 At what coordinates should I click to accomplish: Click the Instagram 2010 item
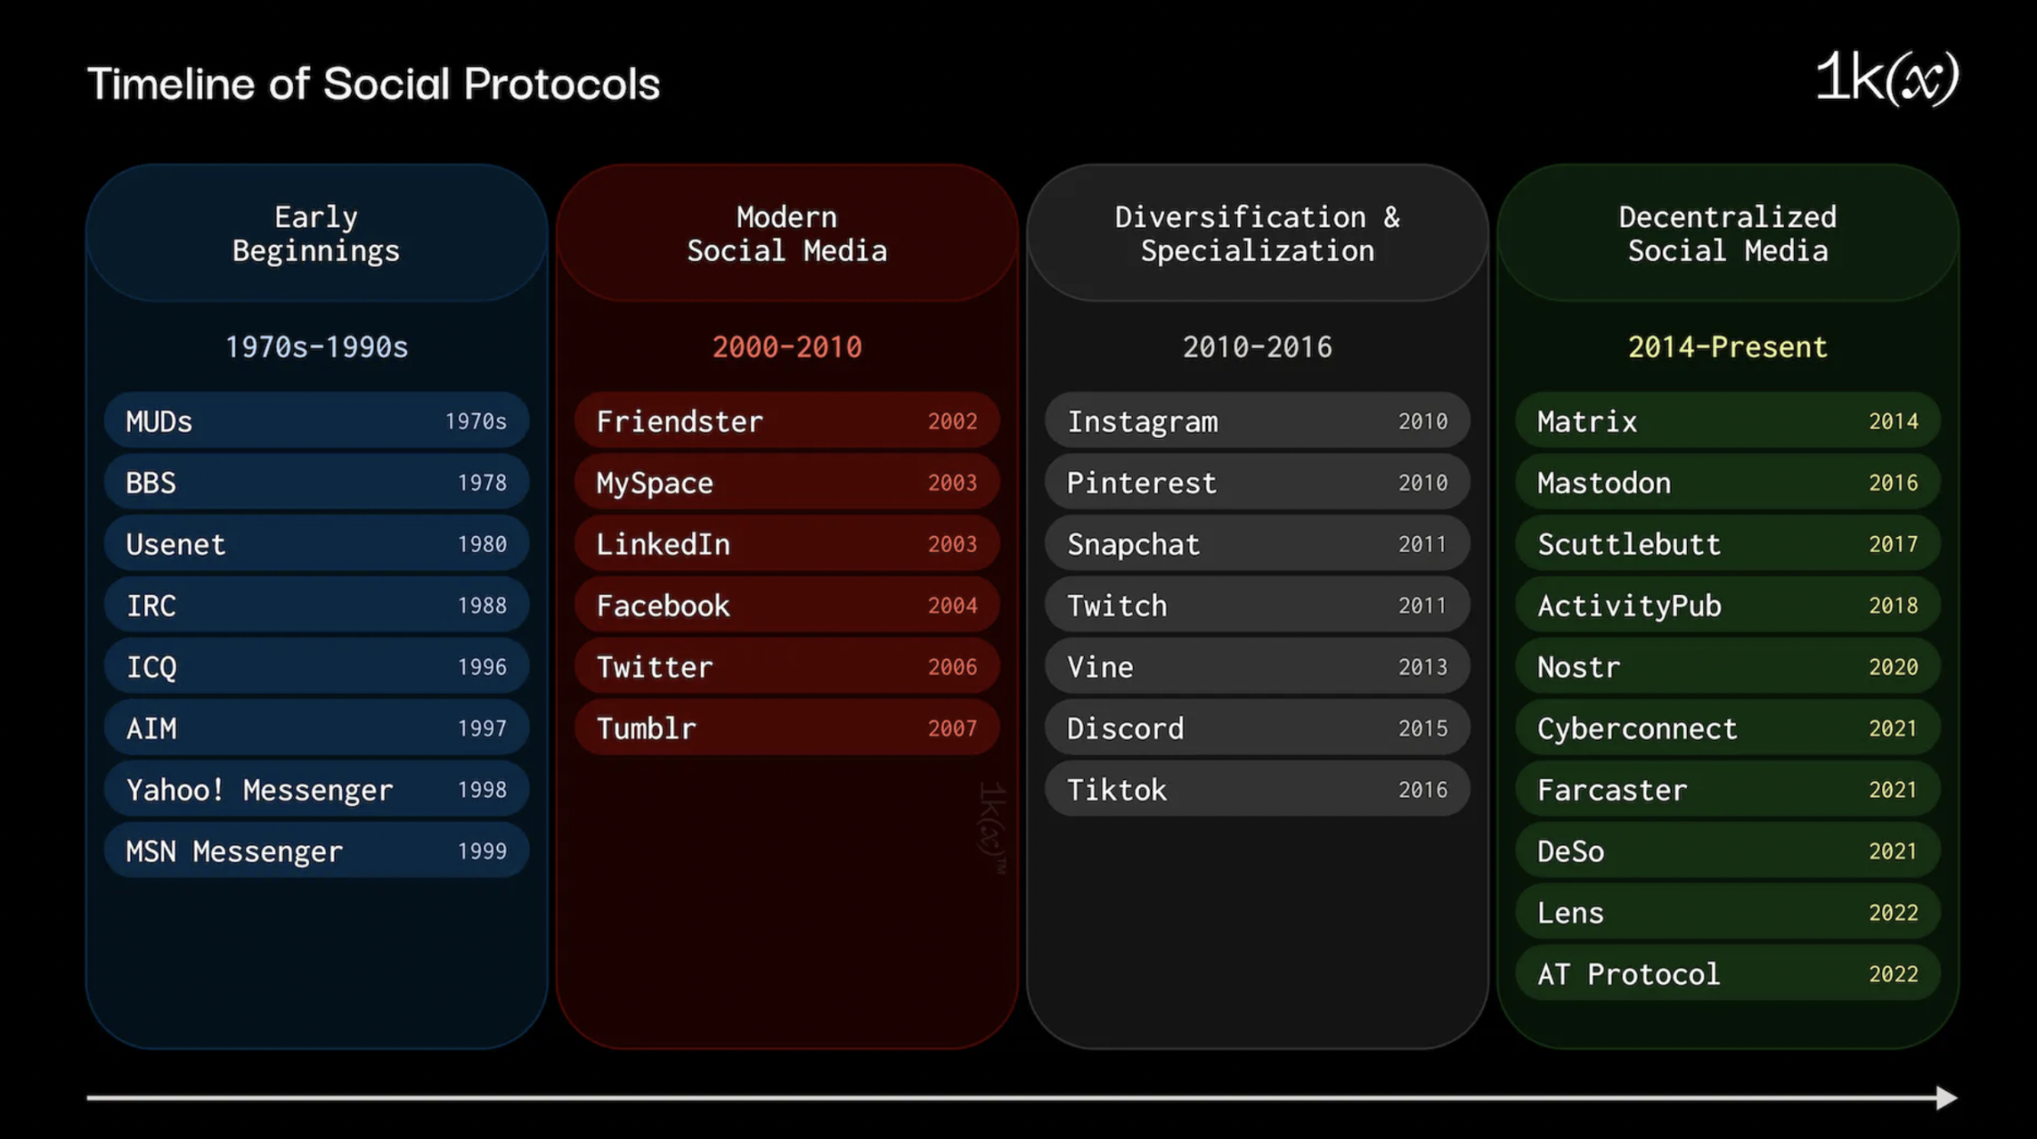coord(1257,420)
